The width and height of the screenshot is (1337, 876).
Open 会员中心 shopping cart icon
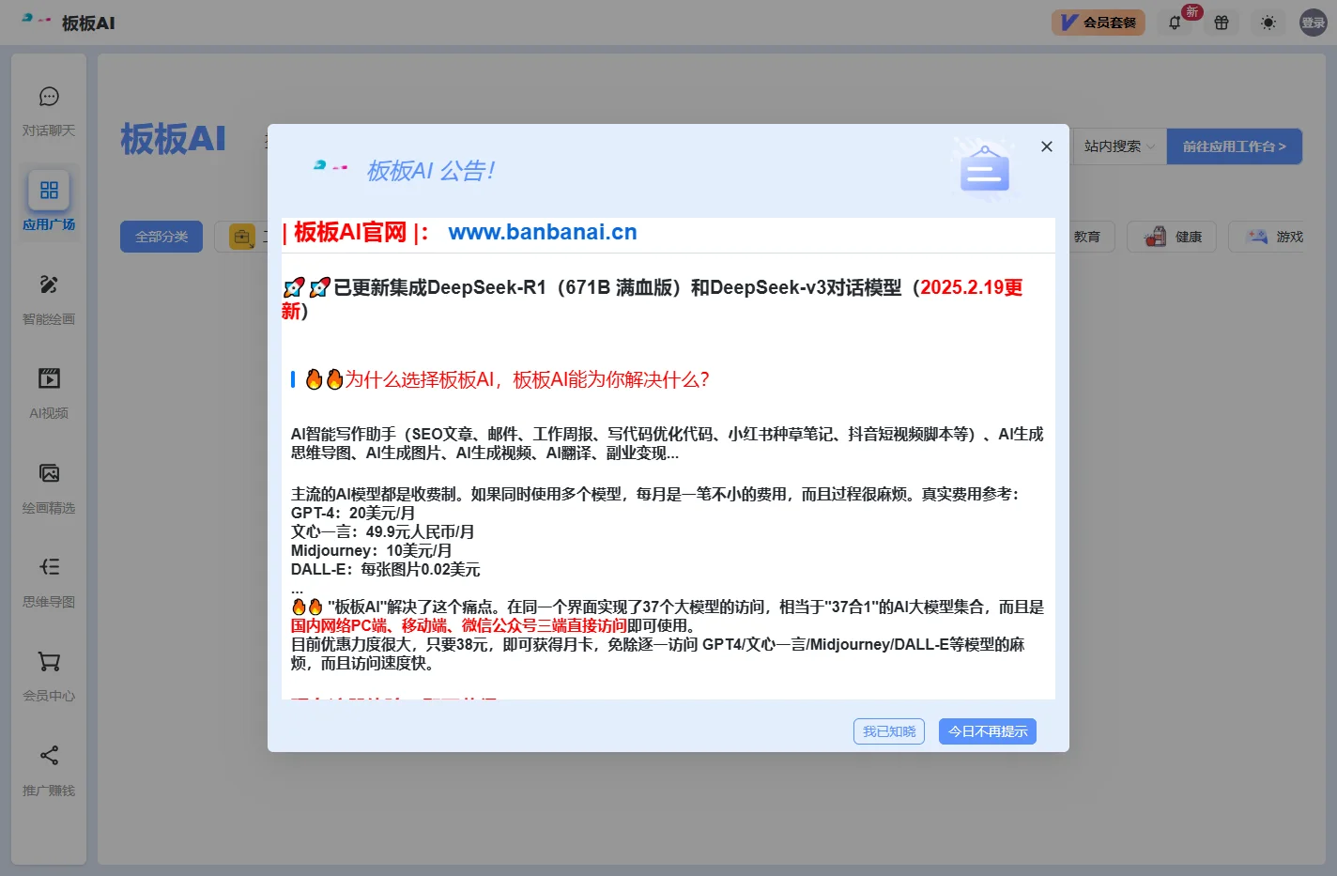(x=49, y=661)
